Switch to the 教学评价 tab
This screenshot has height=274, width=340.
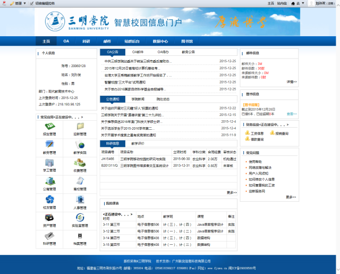pyautogui.click(x=138, y=143)
